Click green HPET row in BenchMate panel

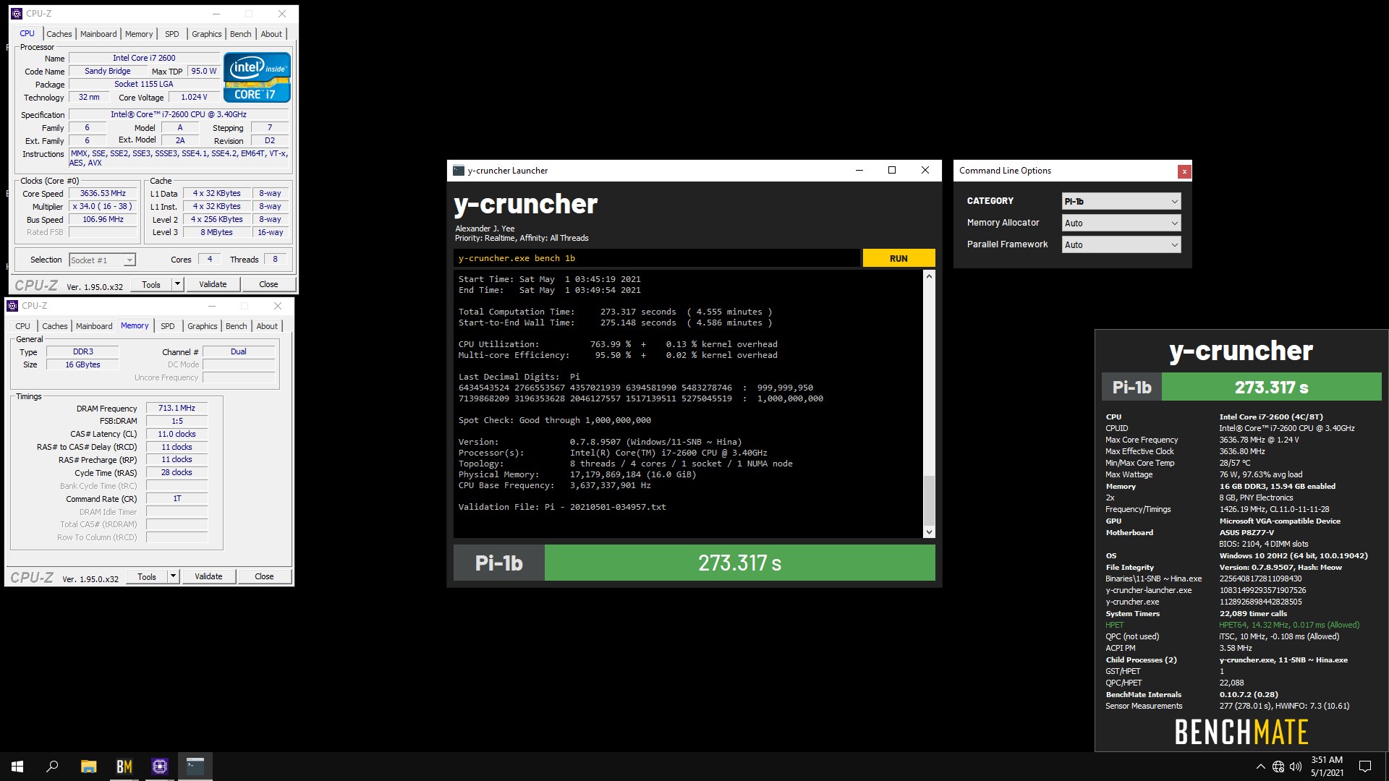(1232, 626)
